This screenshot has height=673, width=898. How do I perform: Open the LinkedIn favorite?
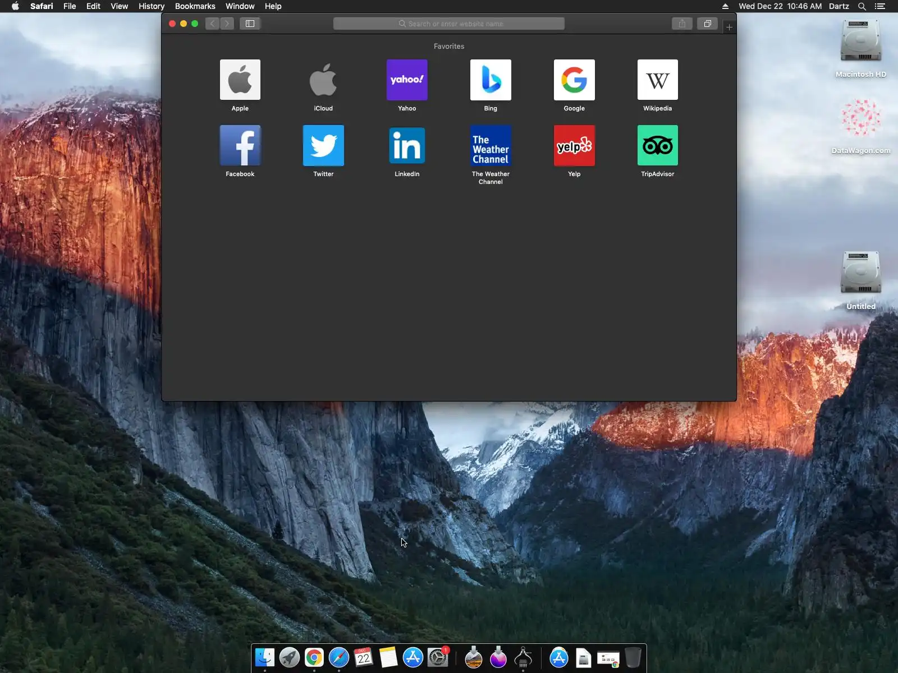pos(407,145)
